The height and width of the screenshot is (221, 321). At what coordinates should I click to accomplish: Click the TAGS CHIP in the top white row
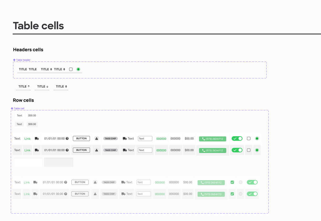(110, 139)
